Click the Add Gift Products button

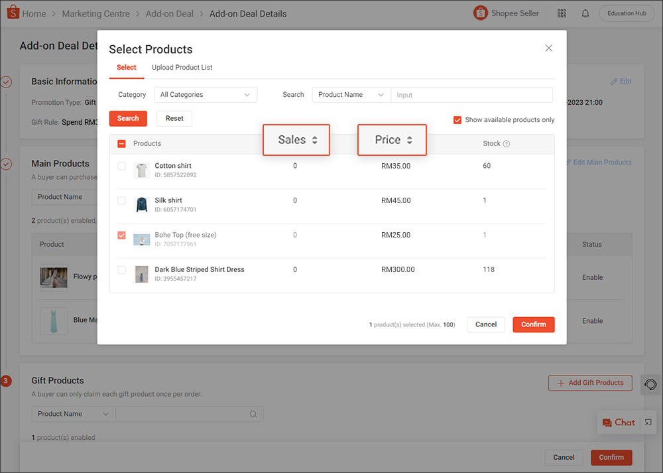click(x=590, y=383)
